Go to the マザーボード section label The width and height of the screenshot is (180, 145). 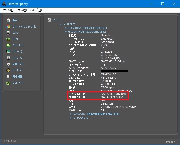pyautogui.click(x=18, y=45)
